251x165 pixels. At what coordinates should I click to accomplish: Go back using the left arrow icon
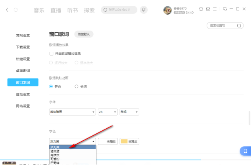pyautogui.click(x=7, y=10)
